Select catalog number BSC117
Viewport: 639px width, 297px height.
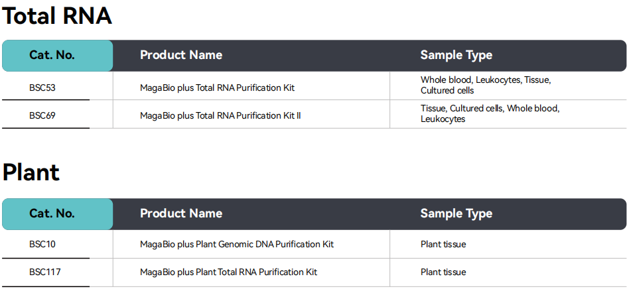44,272
